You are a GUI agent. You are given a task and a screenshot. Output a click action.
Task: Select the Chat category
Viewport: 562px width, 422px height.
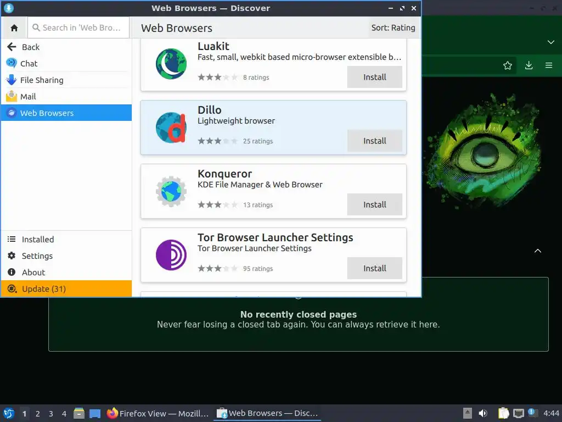click(66, 64)
